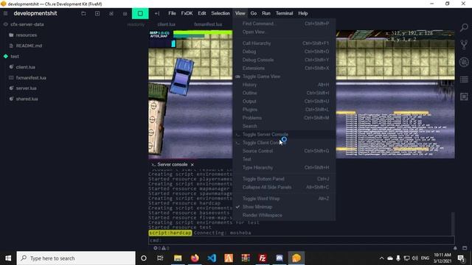Screen dimensions: 472x265
Task: Choose Debug Console in View menu
Action: point(284,60)
